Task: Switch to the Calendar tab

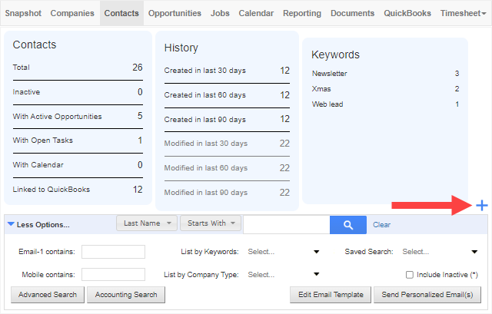Action: (x=256, y=13)
